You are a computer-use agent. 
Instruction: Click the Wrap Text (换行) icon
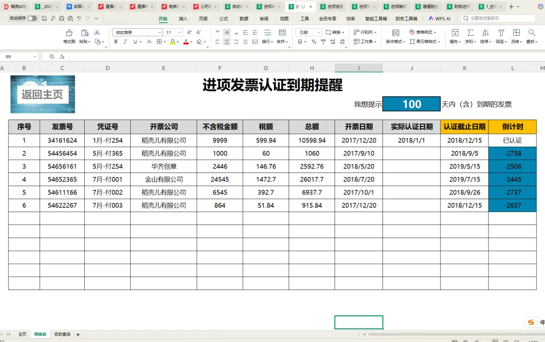click(x=267, y=33)
